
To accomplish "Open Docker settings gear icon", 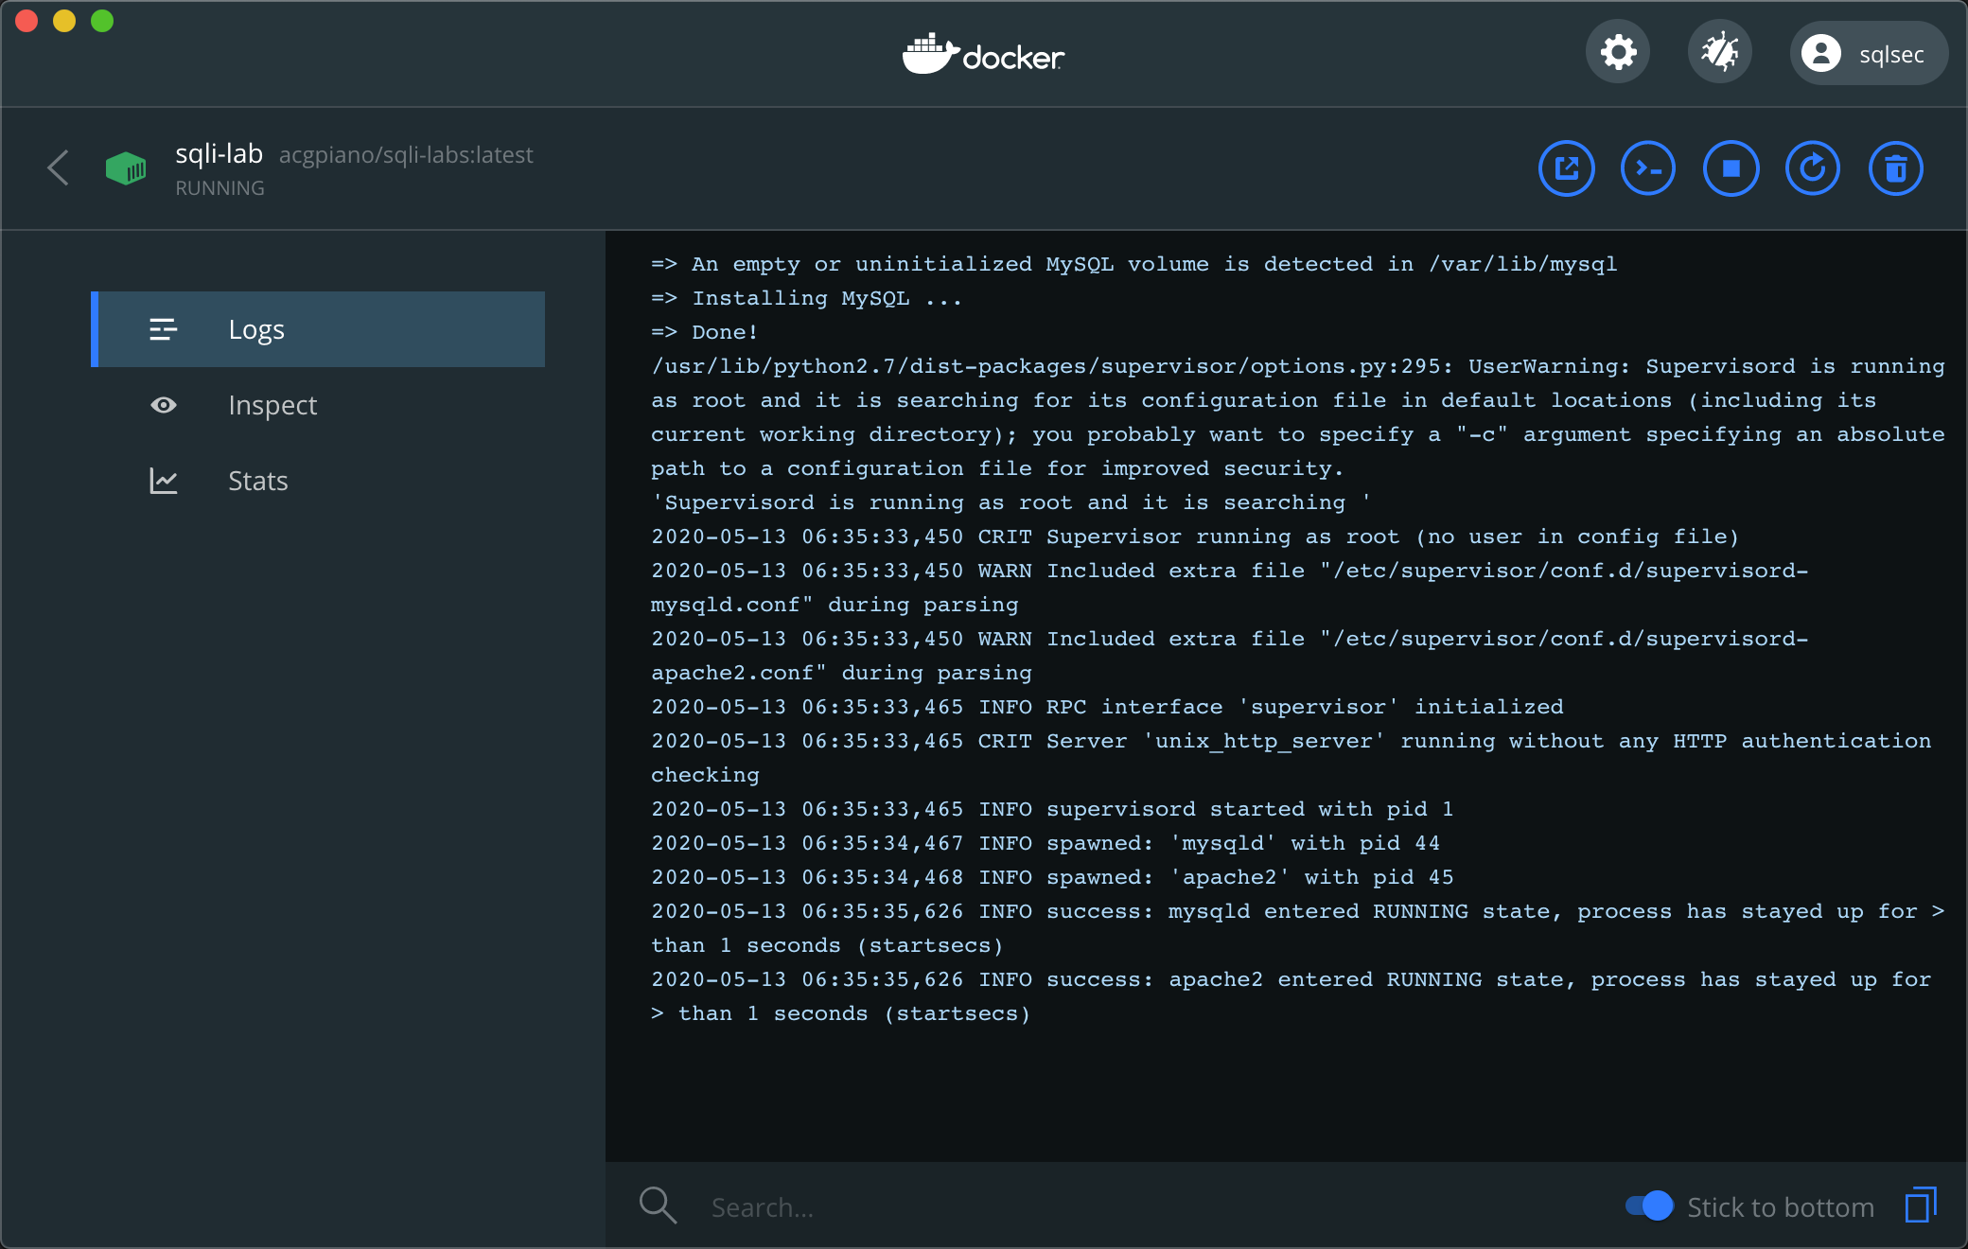I will (1618, 52).
